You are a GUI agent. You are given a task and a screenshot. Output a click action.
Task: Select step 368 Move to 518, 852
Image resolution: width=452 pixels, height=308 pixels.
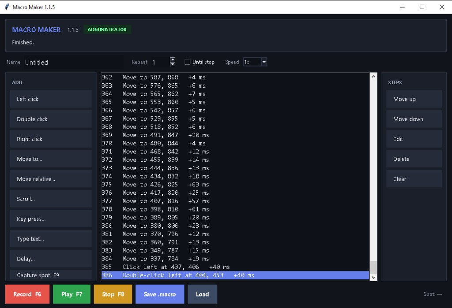[x=235, y=127]
